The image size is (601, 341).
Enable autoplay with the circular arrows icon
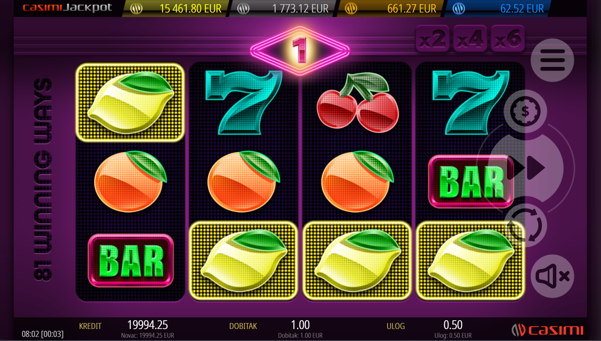pyautogui.click(x=525, y=226)
